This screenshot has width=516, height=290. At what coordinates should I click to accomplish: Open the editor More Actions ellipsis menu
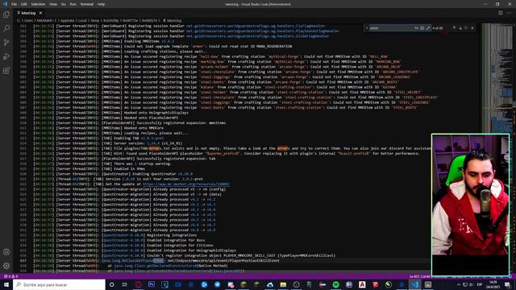point(510,13)
